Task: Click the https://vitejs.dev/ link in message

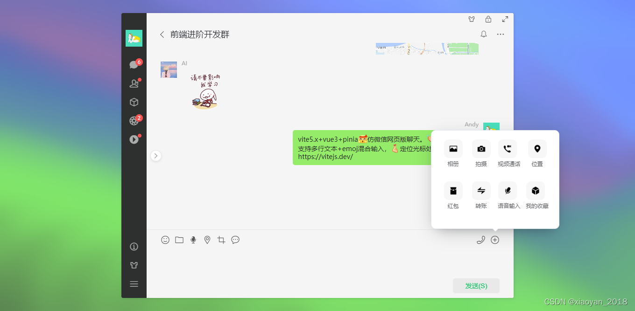Action: coord(325,157)
